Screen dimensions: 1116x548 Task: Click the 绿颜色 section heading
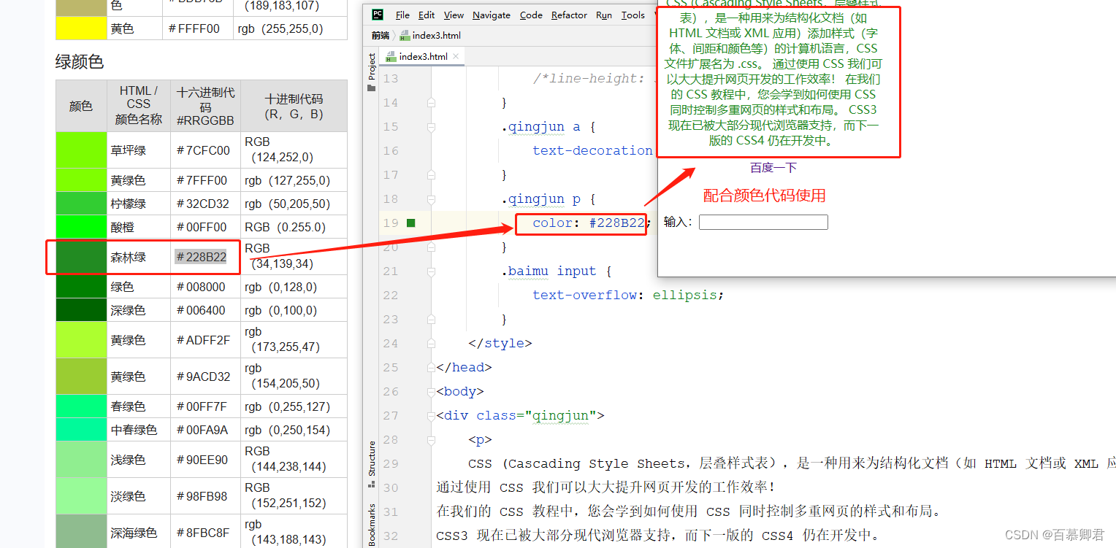click(x=80, y=62)
